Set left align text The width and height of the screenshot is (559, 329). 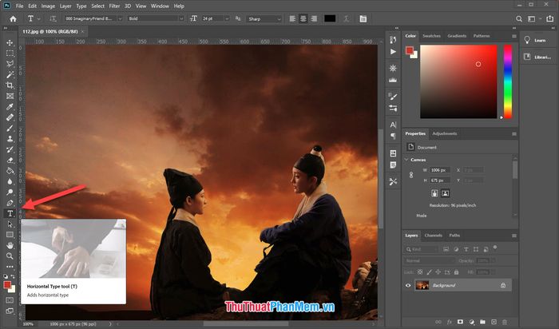(292, 18)
